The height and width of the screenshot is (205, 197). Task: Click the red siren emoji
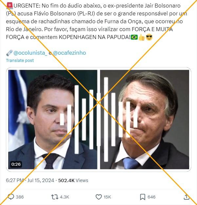pos(10,6)
